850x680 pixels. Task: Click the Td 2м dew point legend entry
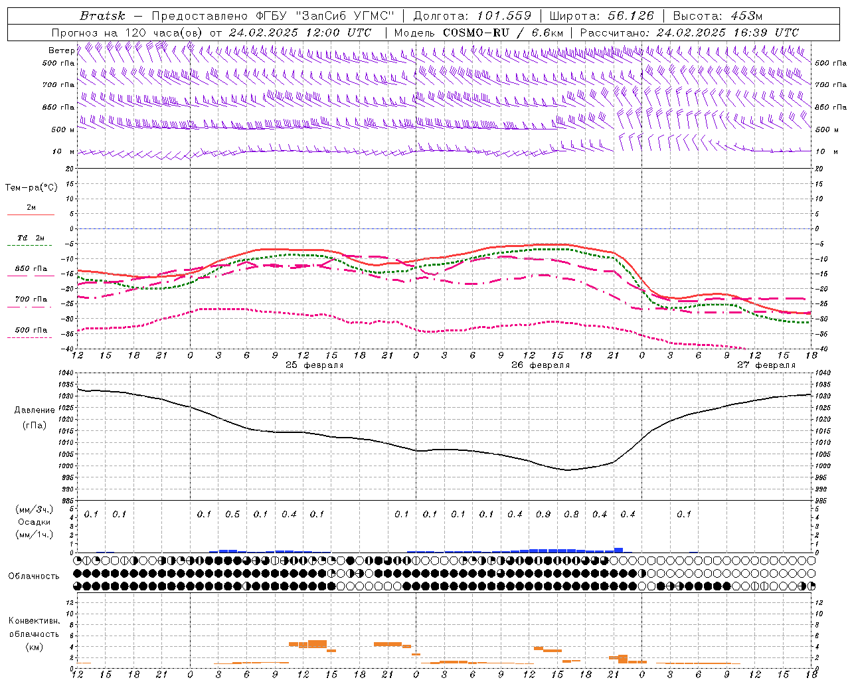[x=31, y=238]
